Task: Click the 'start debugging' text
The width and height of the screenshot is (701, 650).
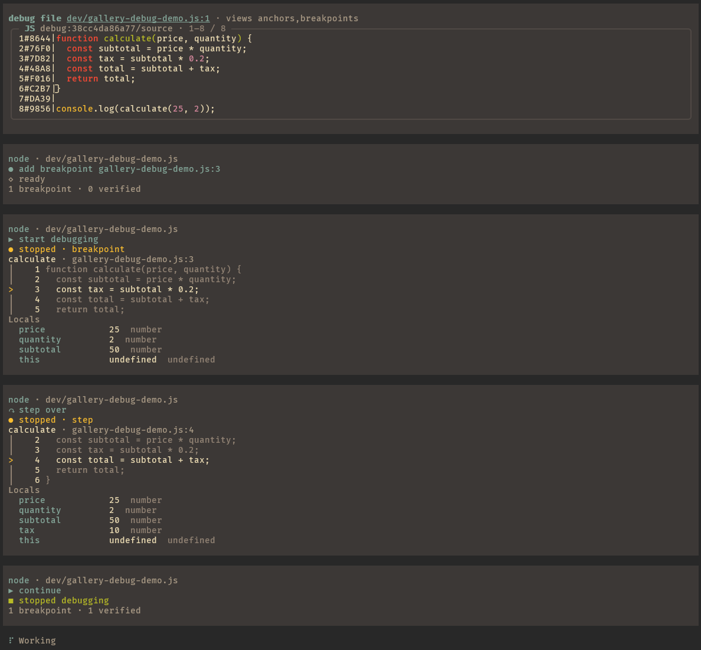Action: 58,239
